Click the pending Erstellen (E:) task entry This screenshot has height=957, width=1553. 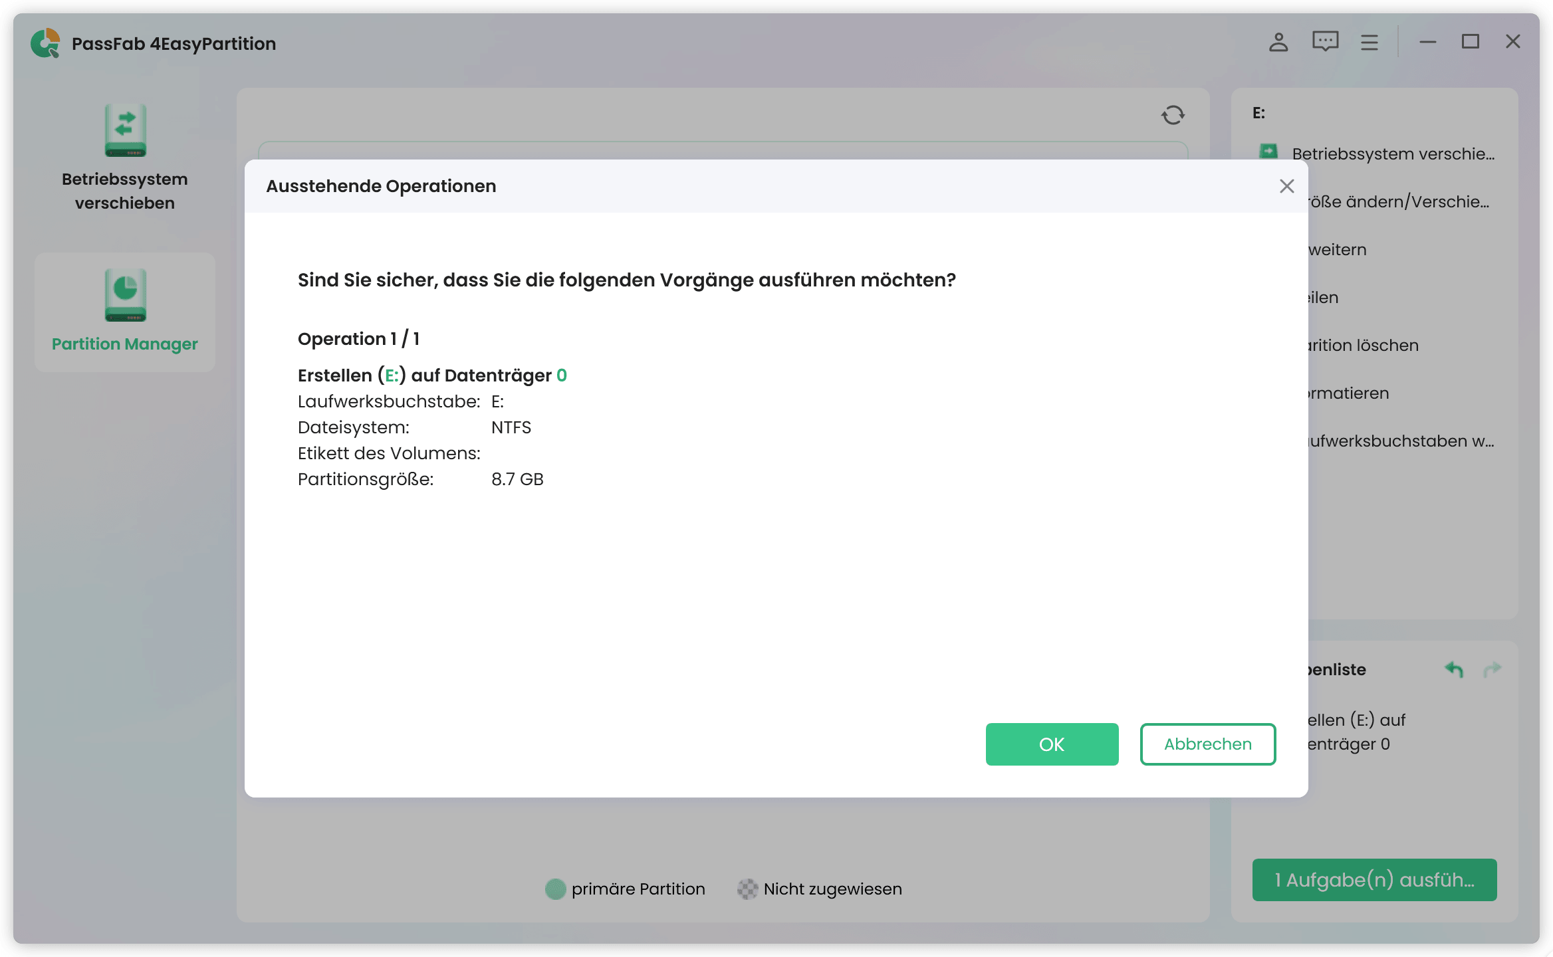pyautogui.click(x=1356, y=732)
